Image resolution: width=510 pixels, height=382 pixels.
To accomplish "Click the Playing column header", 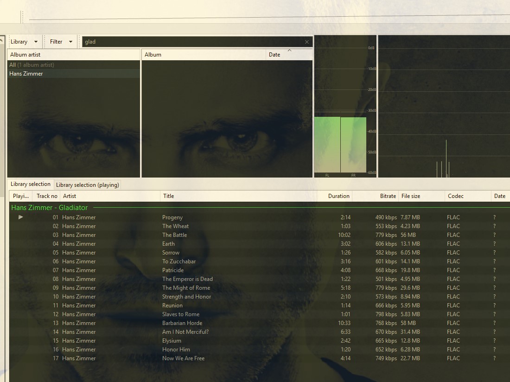I will (21, 196).
